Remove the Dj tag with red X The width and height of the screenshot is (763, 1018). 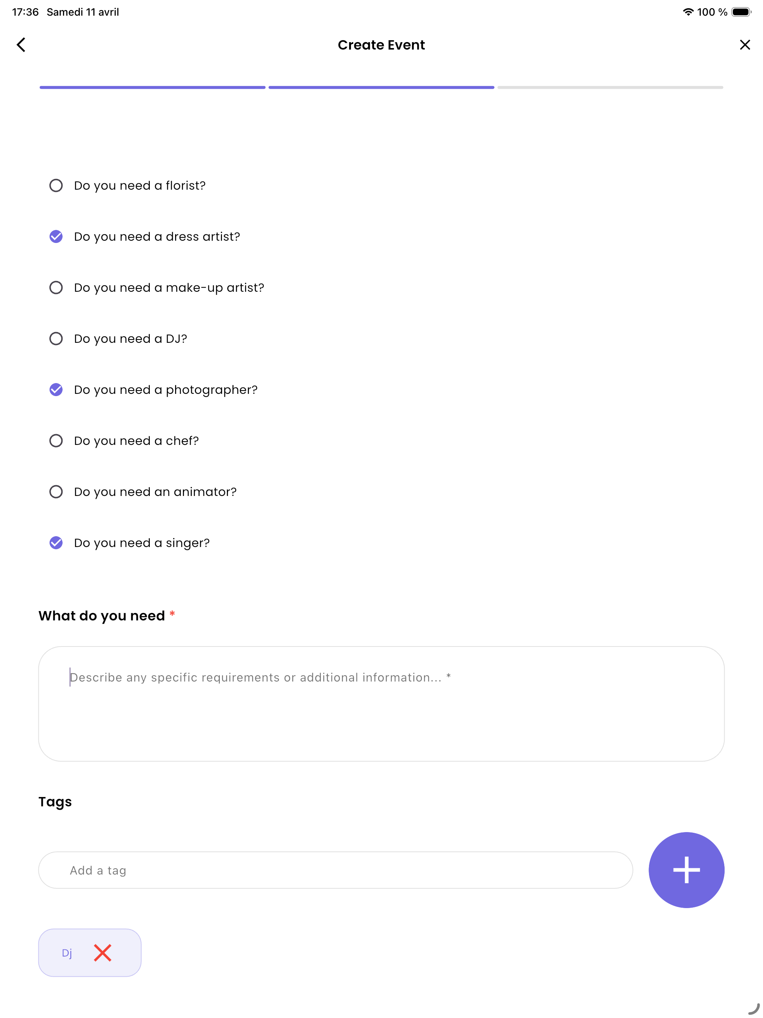coord(102,953)
